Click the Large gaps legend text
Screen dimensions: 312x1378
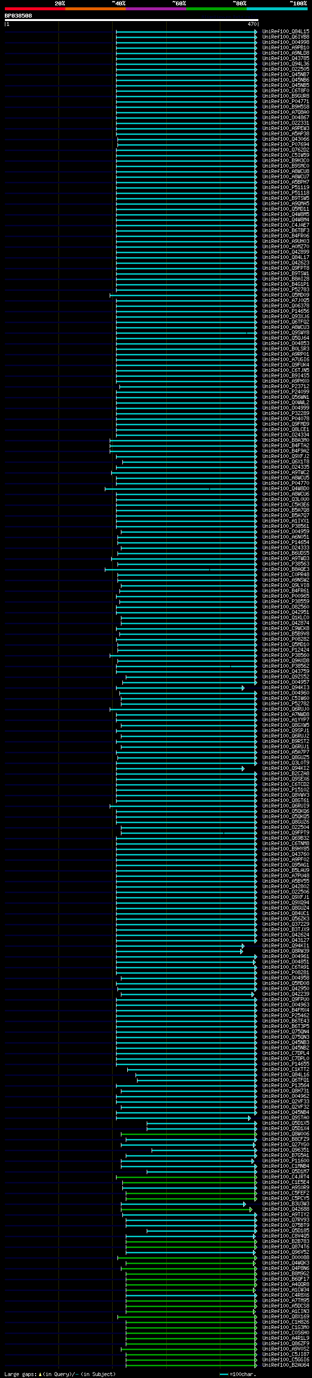(x=60, y=1374)
